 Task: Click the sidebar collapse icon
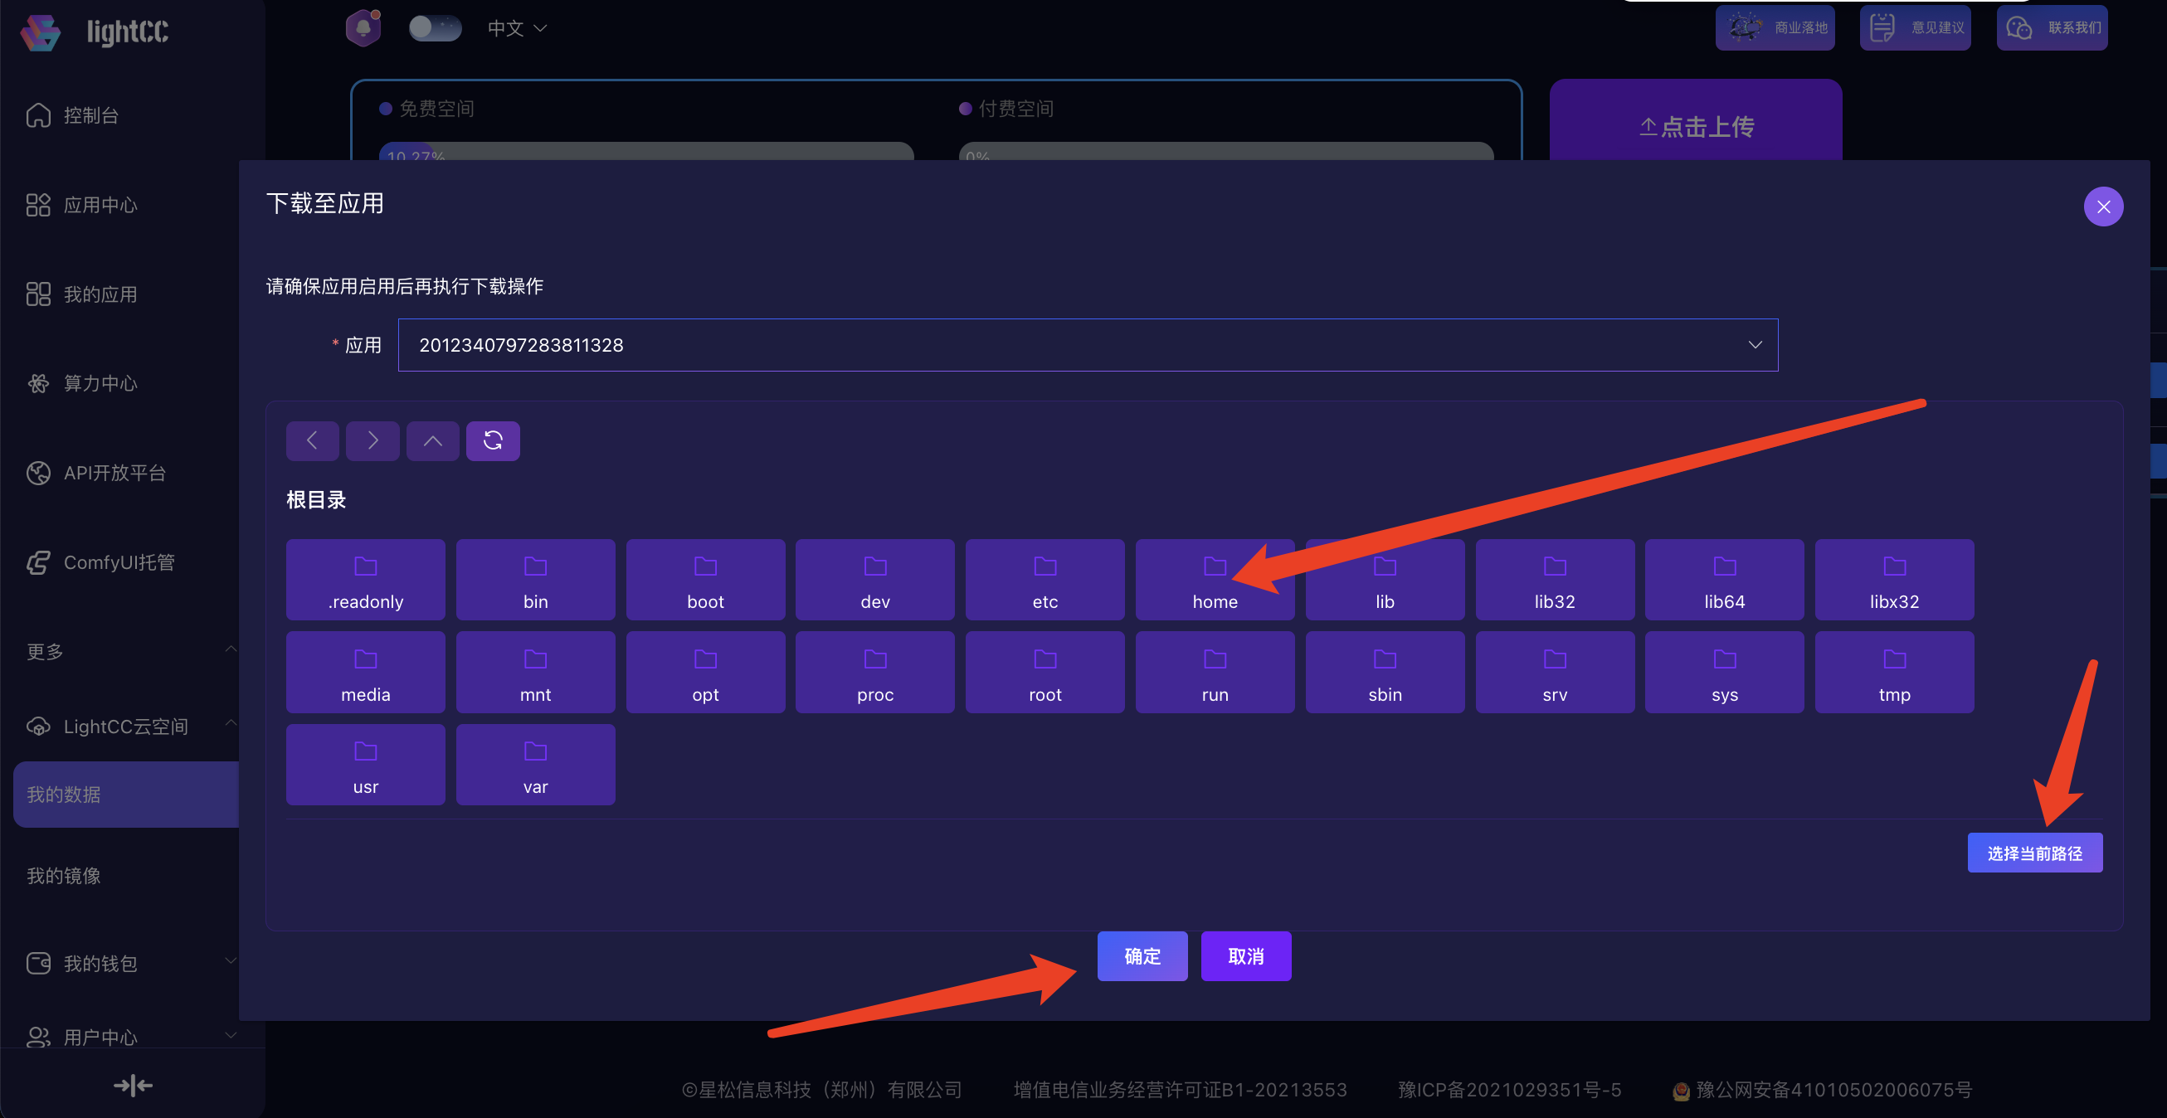(x=133, y=1085)
